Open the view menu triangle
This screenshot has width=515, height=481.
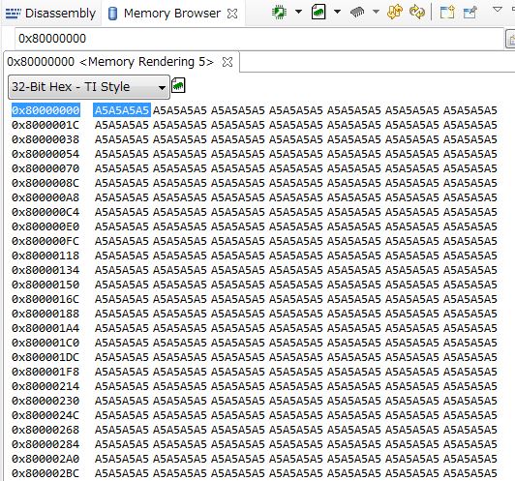[498, 10]
